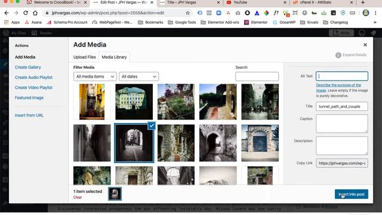The width and height of the screenshot is (382, 215).
Task: Open the All media items filter
Action: point(95,76)
